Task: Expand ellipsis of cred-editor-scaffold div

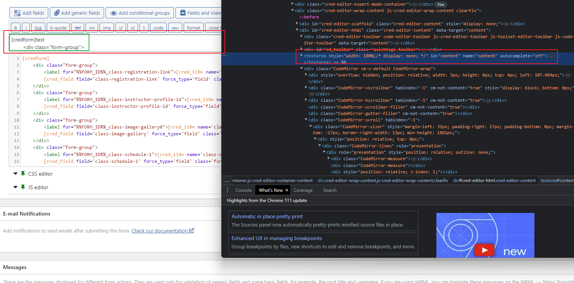Action: point(506,24)
